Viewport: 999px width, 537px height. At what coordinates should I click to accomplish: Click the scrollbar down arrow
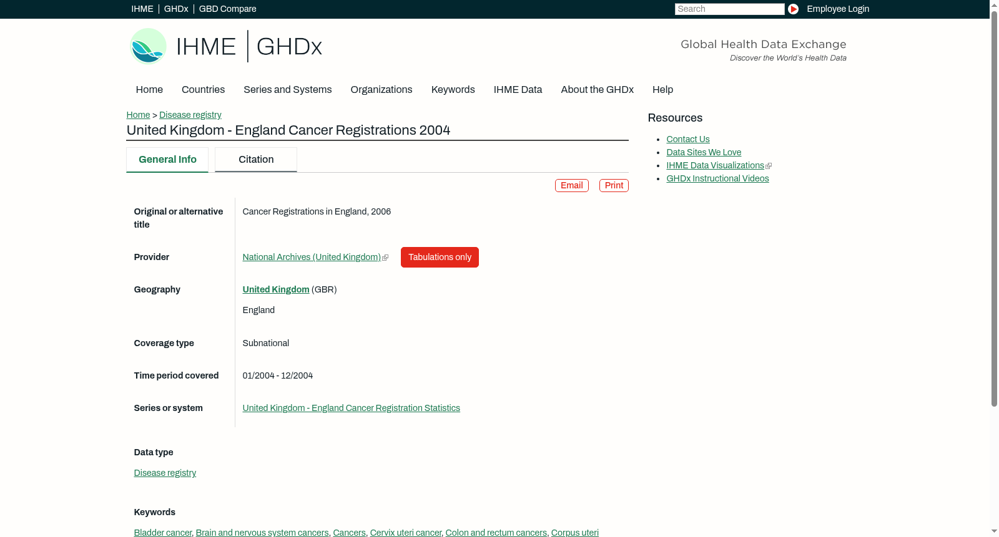tap(994, 531)
